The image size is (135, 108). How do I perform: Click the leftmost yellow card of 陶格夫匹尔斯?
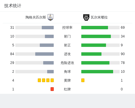[x=39, y=80]
